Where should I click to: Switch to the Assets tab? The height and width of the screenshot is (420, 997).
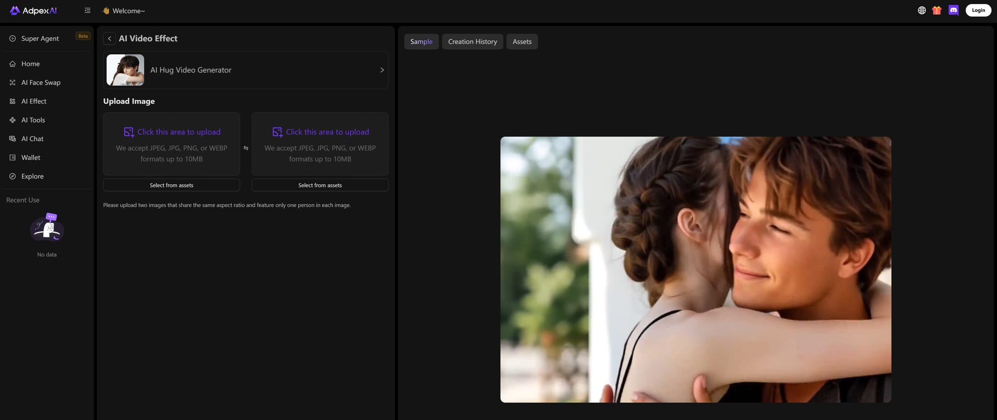[x=522, y=42]
